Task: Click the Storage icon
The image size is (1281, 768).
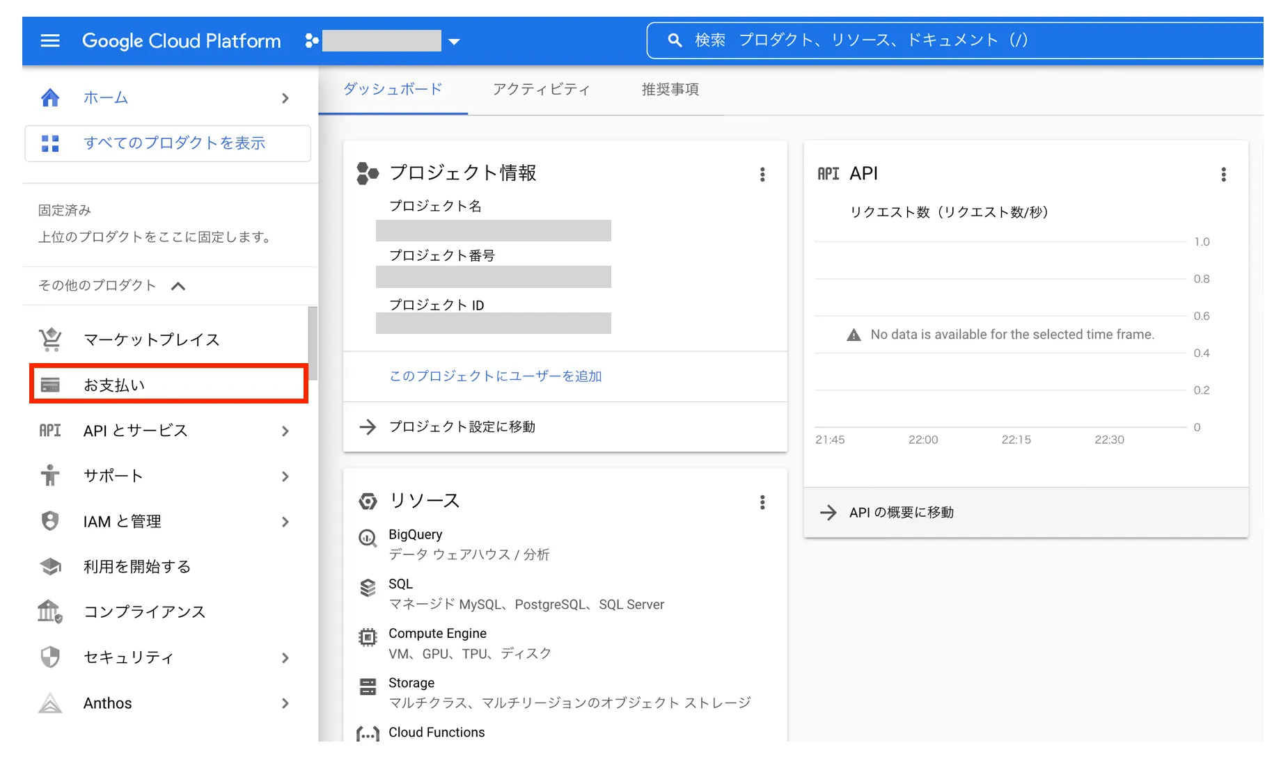Action: [x=368, y=687]
